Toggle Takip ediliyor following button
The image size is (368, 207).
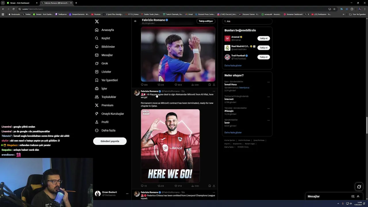206,21
